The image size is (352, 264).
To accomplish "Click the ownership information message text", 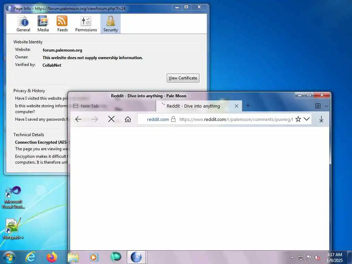I will (x=93, y=58).
